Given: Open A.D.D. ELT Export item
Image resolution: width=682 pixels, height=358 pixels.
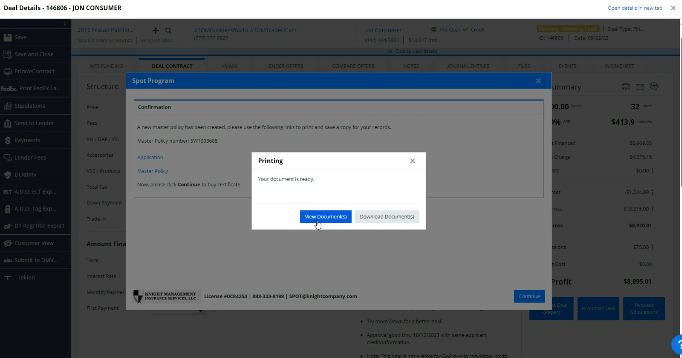Looking at the screenshot, I should coord(35,192).
